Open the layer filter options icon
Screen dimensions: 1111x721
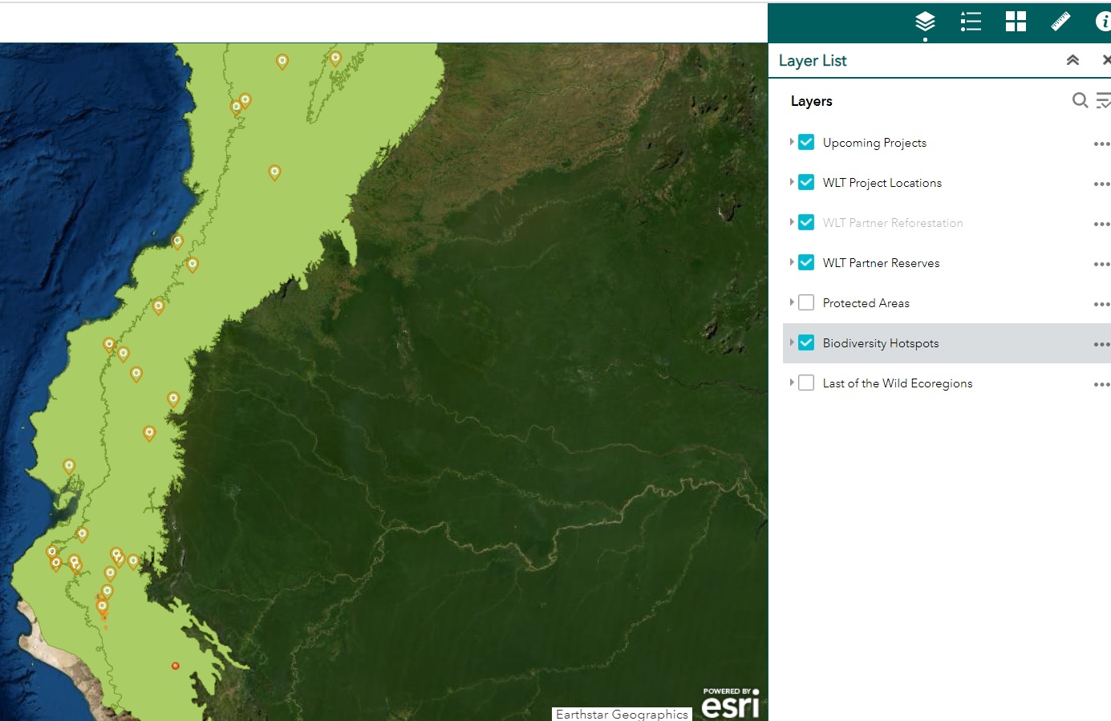point(1104,100)
